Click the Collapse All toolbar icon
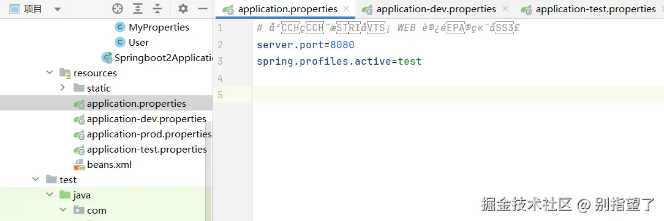The image size is (664, 221). pos(157,9)
